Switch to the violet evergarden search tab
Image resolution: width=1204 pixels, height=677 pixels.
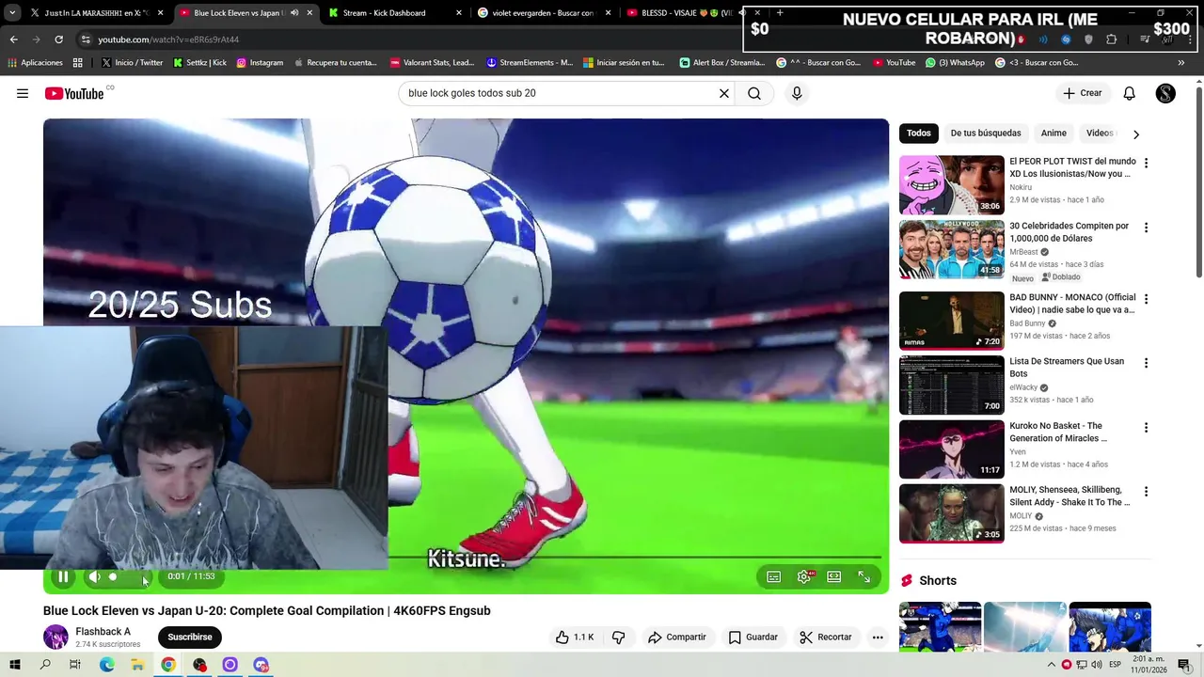click(544, 13)
